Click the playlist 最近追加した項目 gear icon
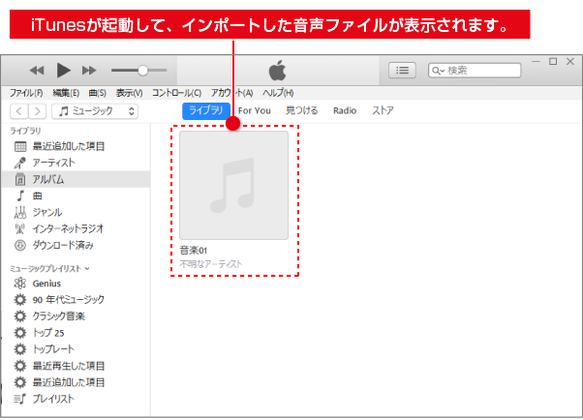The height and width of the screenshot is (420, 583). pyautogui.click(x=20, y=382)
